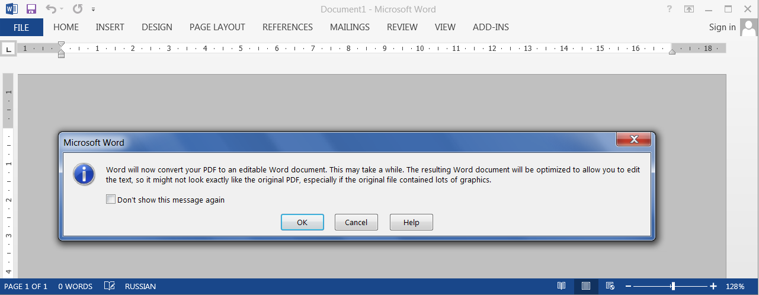Click the Save icon in Quick Access Toolbar
This screenshot has width=759, height=295.
tap(31, 9)
